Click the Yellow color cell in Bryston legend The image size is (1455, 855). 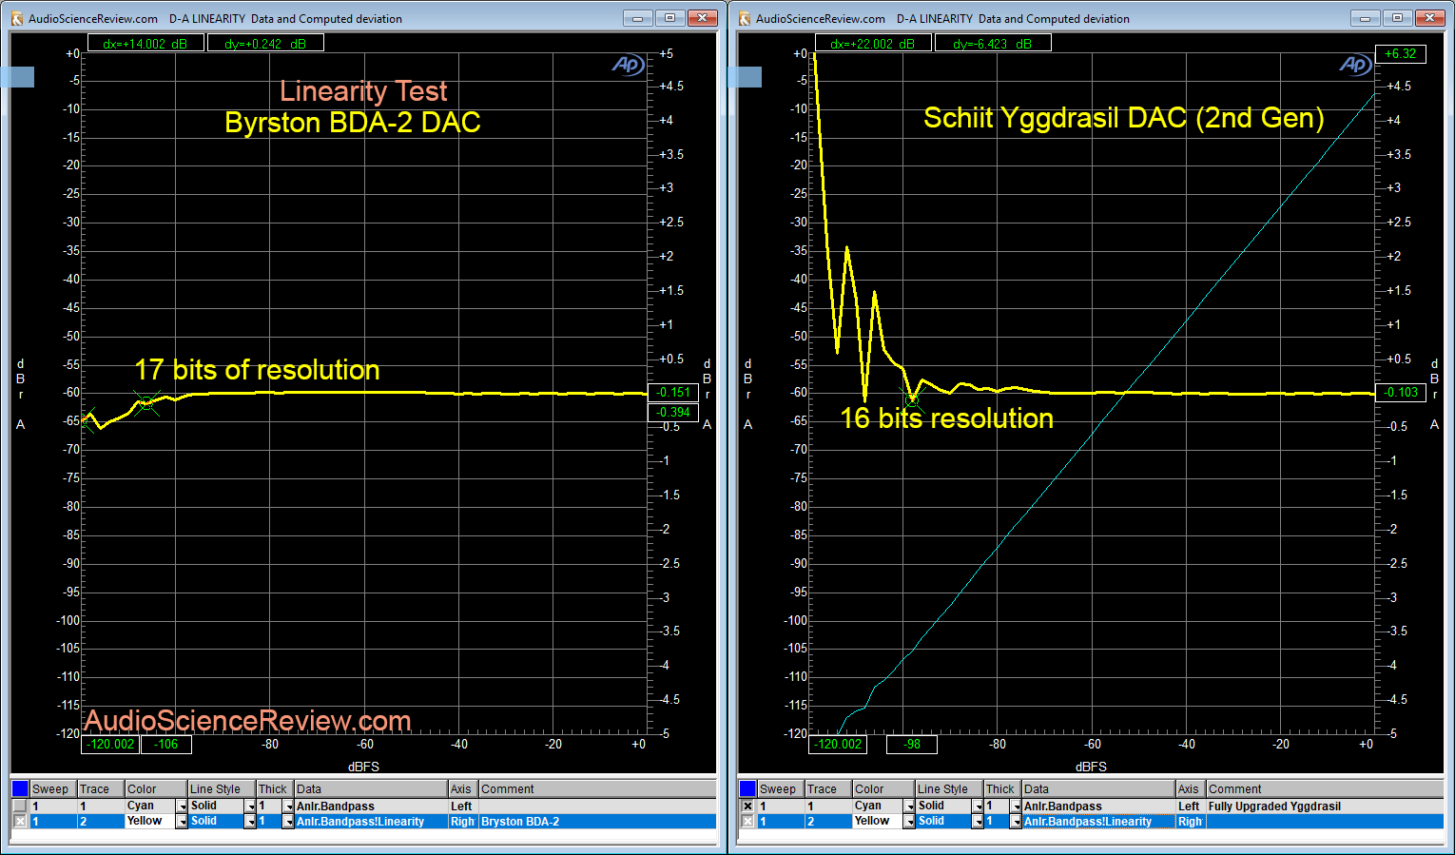150,821
